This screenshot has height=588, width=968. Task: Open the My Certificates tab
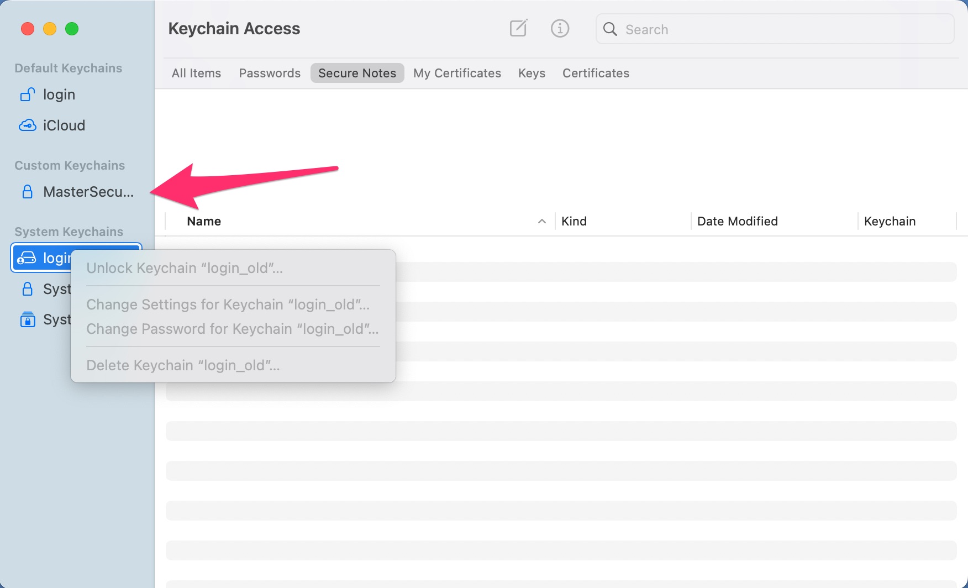pos(457,73)
